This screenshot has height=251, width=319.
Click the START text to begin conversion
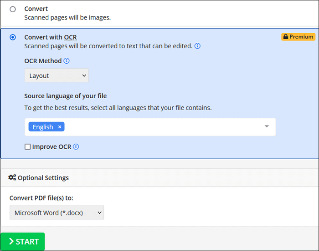[27, 242]
